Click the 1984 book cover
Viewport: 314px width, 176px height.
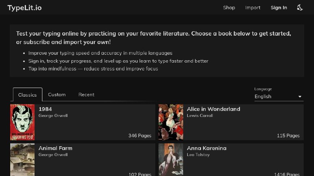coord(22,122)
